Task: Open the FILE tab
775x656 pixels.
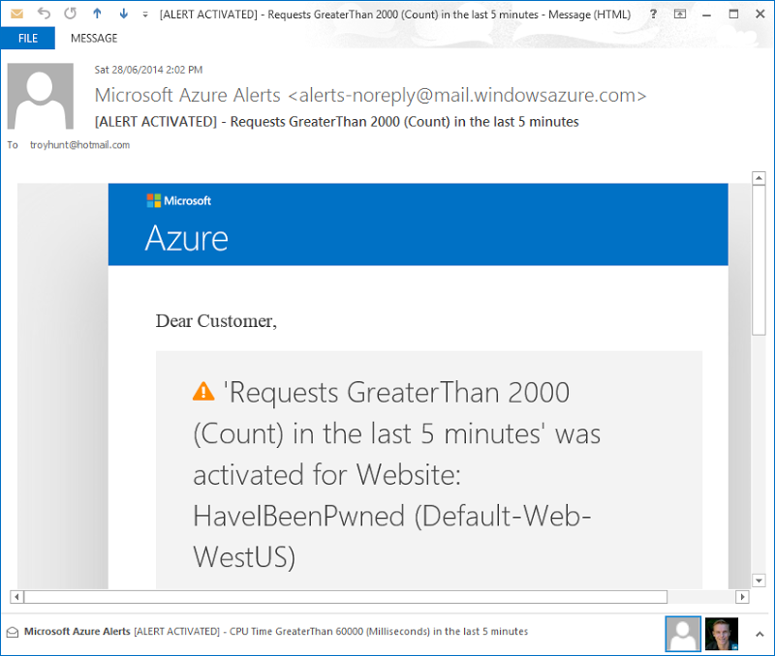Action: point(28,38)
